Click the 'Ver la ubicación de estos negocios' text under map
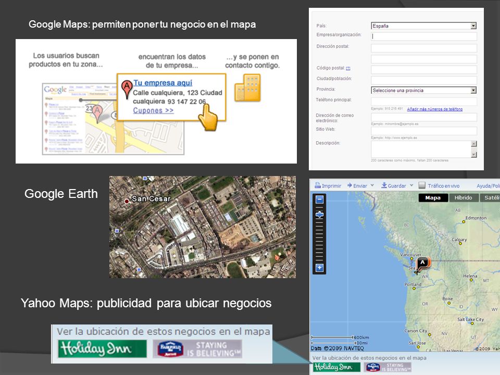 369,358
